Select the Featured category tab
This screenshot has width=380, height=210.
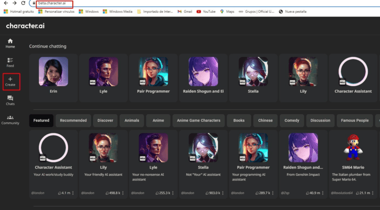[41, 121]
